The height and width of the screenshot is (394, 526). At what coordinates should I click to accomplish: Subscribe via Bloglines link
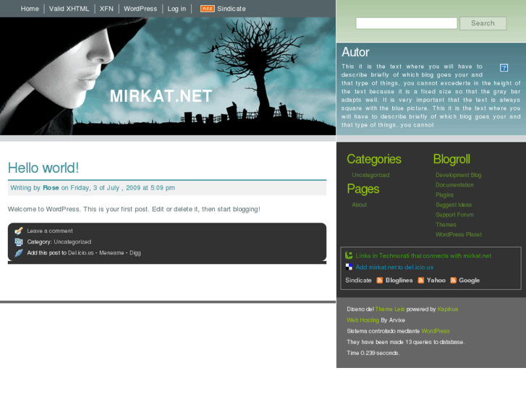[x=399, y=280]
